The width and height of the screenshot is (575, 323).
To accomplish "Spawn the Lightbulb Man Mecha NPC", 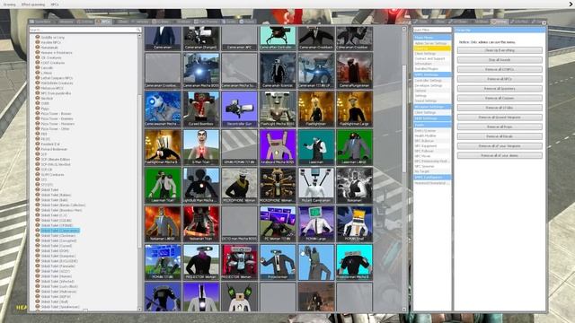I will 201,186.
